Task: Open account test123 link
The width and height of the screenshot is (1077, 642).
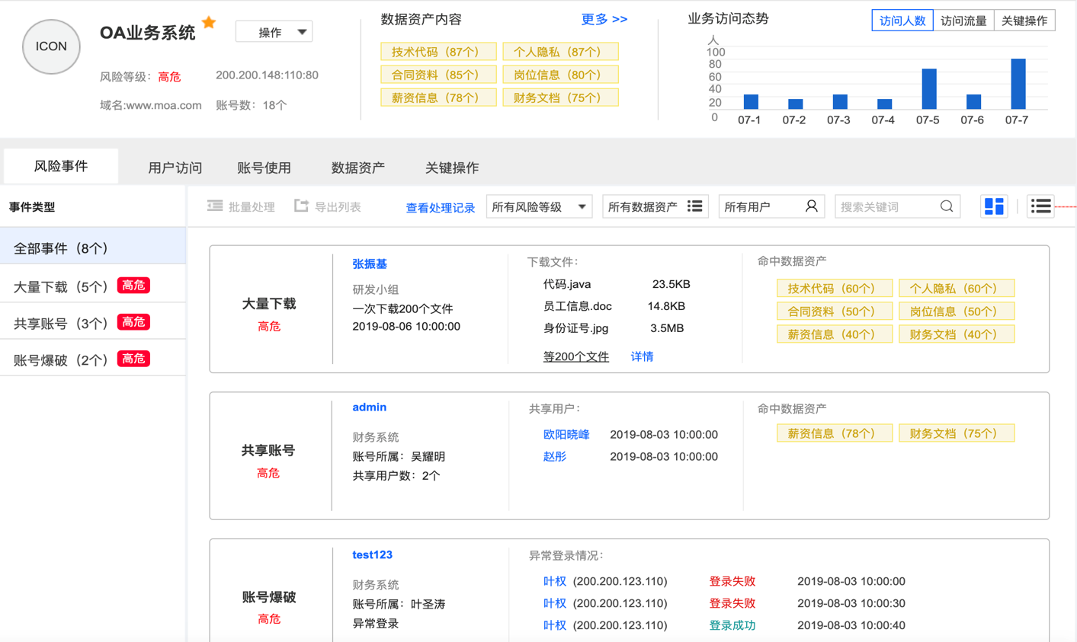Action: click(x=373, y=554)
